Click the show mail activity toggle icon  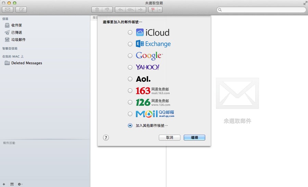click(x=12, y=184)
